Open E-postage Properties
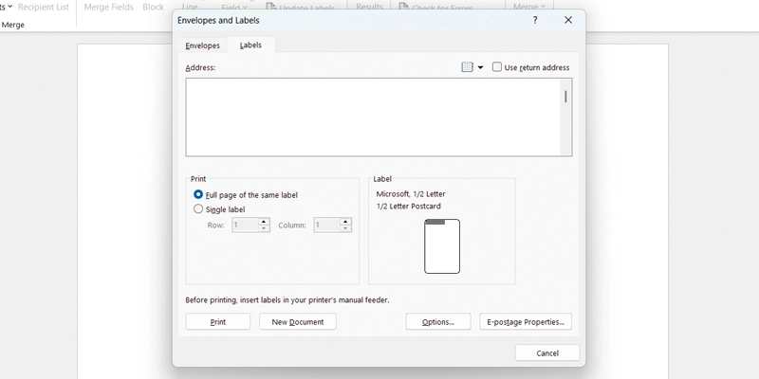This screenshot has width=759, height=379. click(526, 322)
